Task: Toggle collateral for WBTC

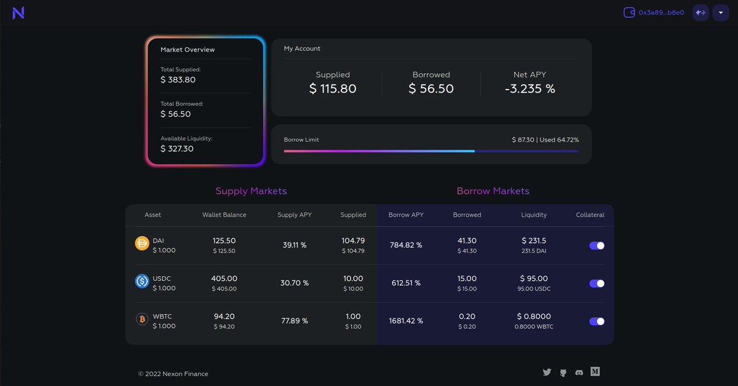Action: point(596,321)
